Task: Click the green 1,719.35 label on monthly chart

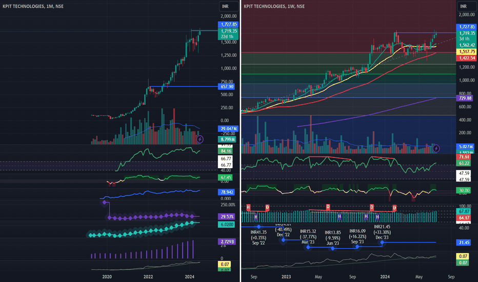Action: (228, 31)
